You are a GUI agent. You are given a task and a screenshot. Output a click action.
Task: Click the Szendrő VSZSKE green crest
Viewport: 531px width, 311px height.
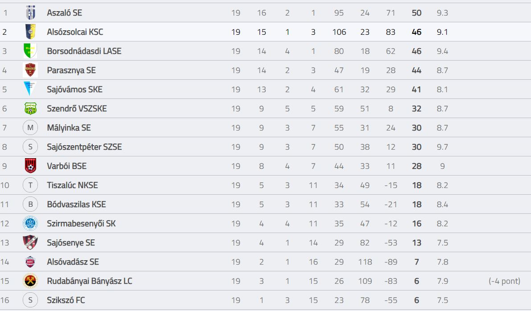[30, 108]
